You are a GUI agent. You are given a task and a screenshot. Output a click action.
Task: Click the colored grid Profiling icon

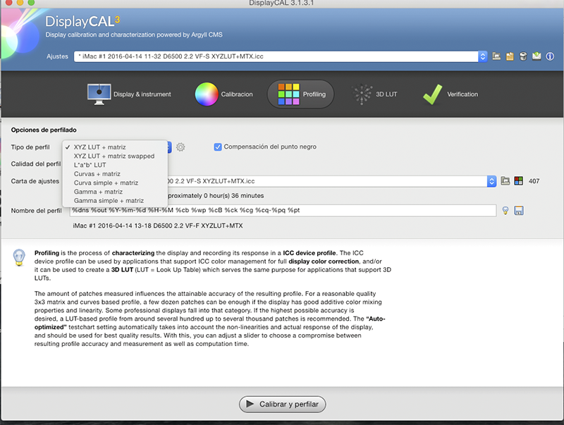(x=288, y=94)
